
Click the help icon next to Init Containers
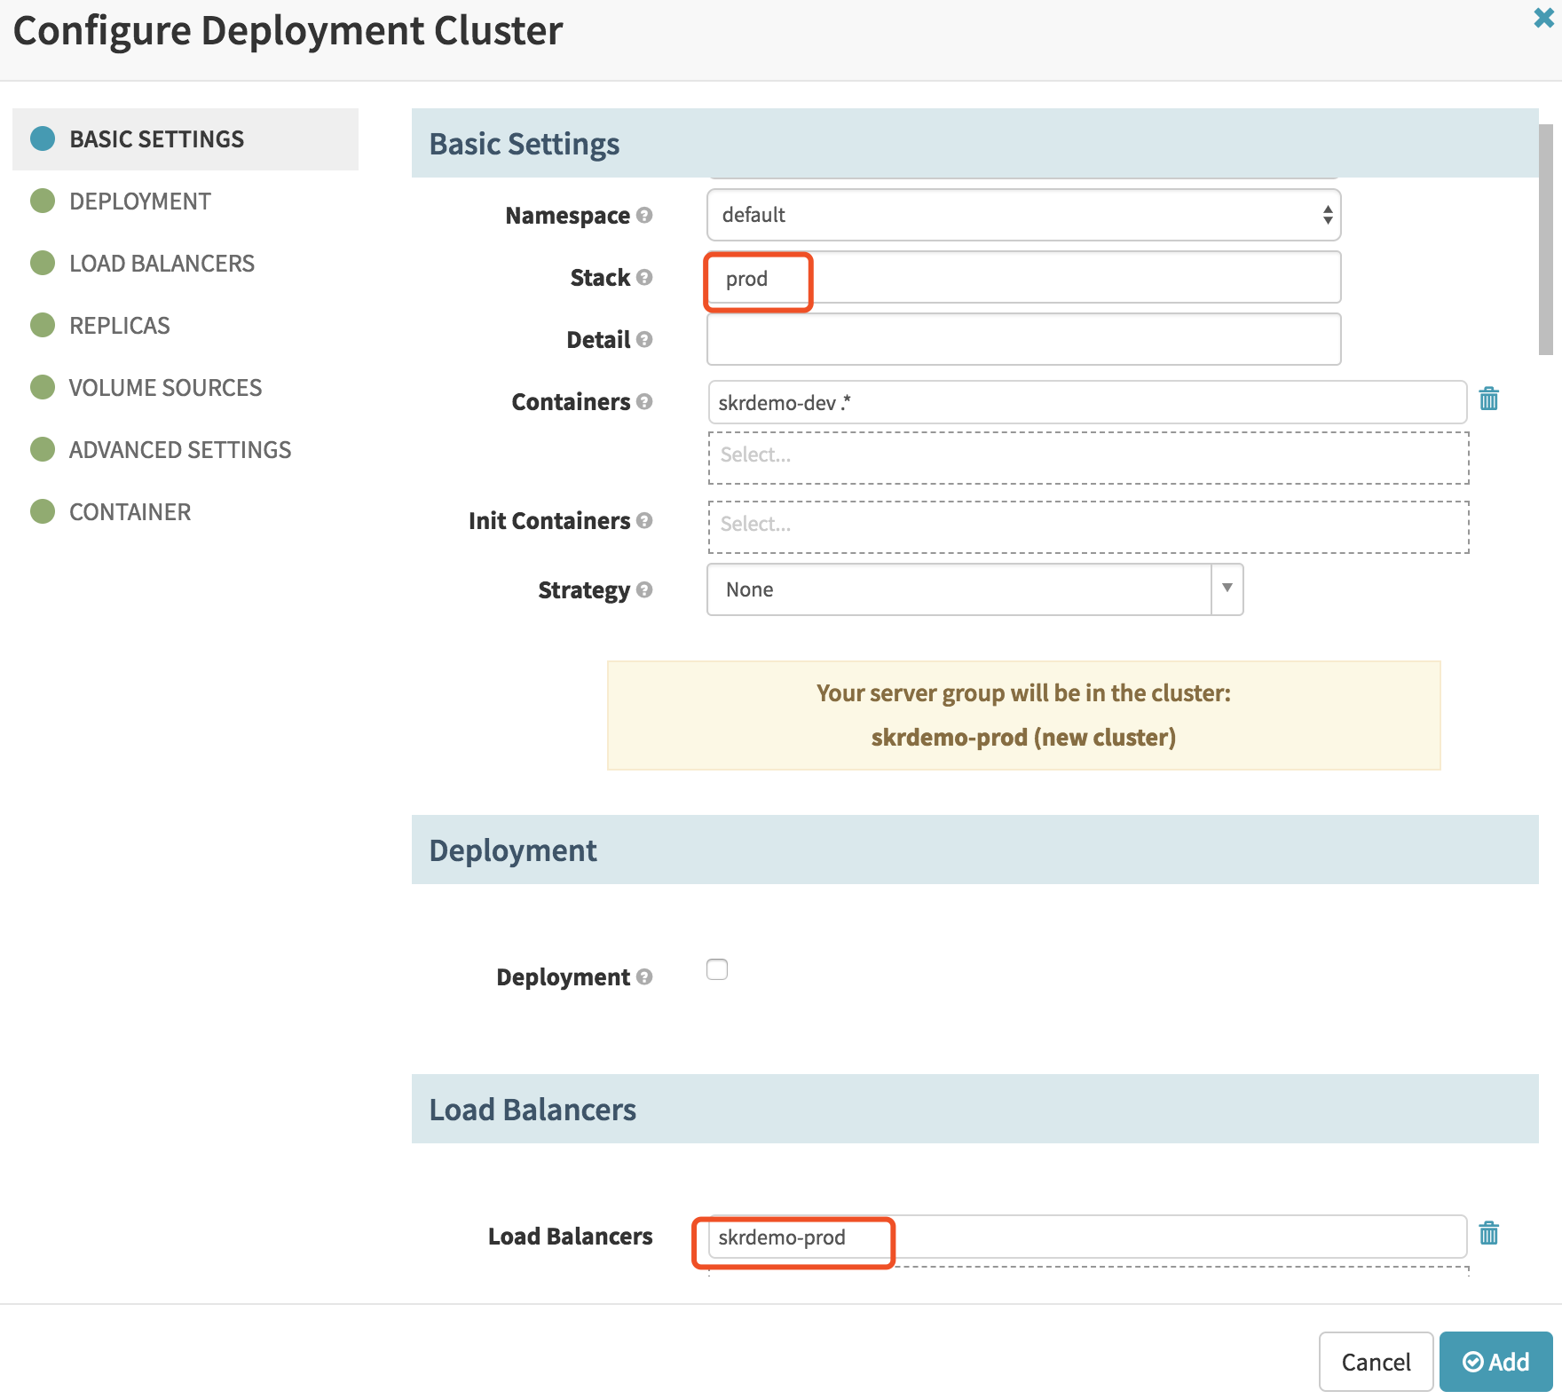click(x=644, y=520)
